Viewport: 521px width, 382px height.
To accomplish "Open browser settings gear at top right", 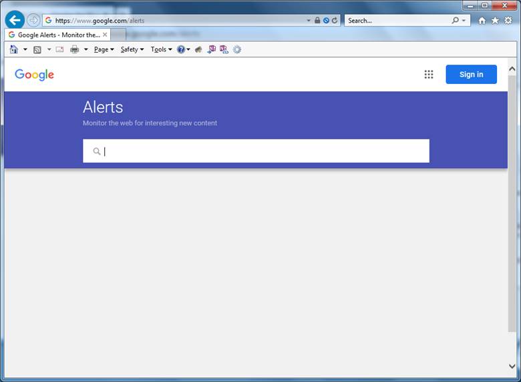I will coord(508,21).
